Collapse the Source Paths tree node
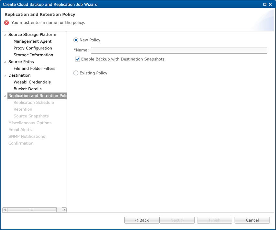Image resolution: width=276 pixels, height=230 pixels. coord(5,62)
